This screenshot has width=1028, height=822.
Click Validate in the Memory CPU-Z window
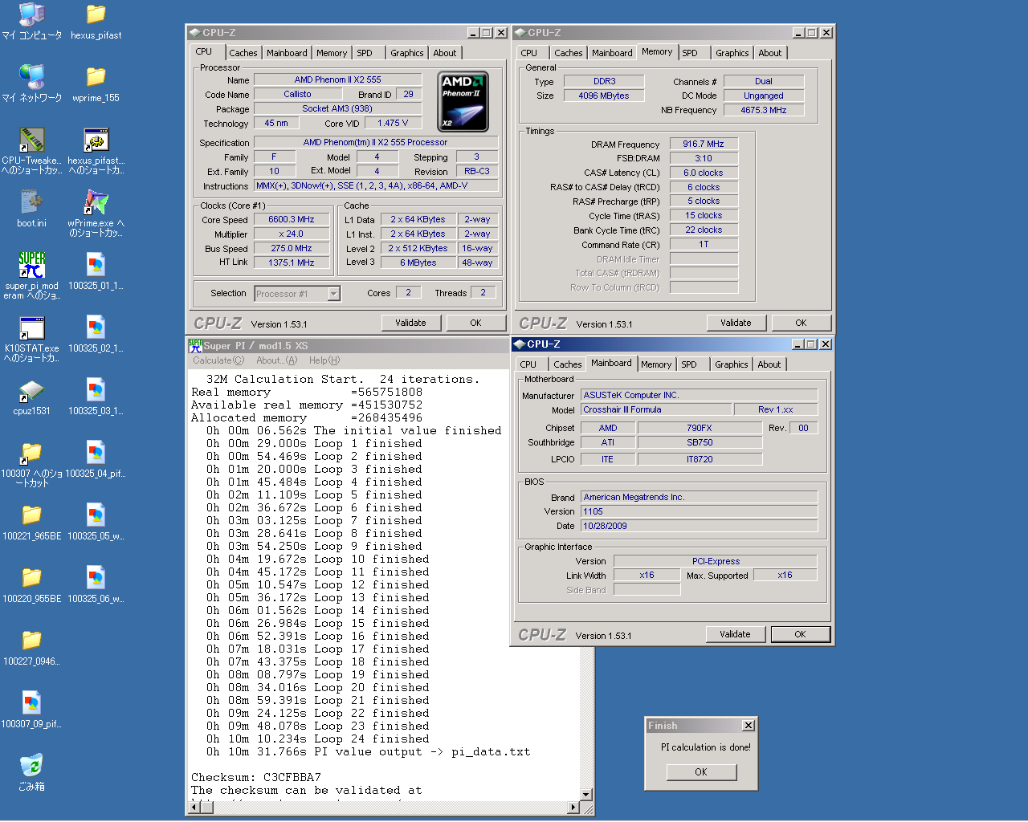(x=736, y=323)
